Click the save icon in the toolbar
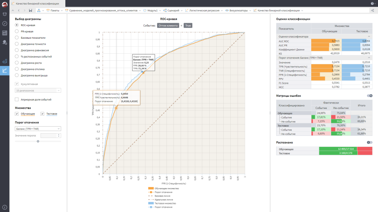Viewport: 378px width, 212px height. click(31, 11)
